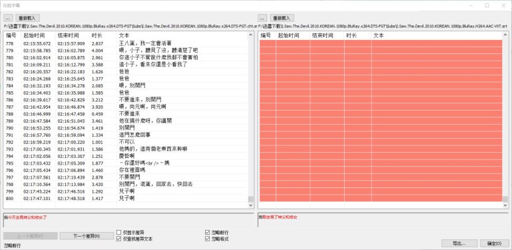Select row 795 text containing <br />

tap(144, 163)
